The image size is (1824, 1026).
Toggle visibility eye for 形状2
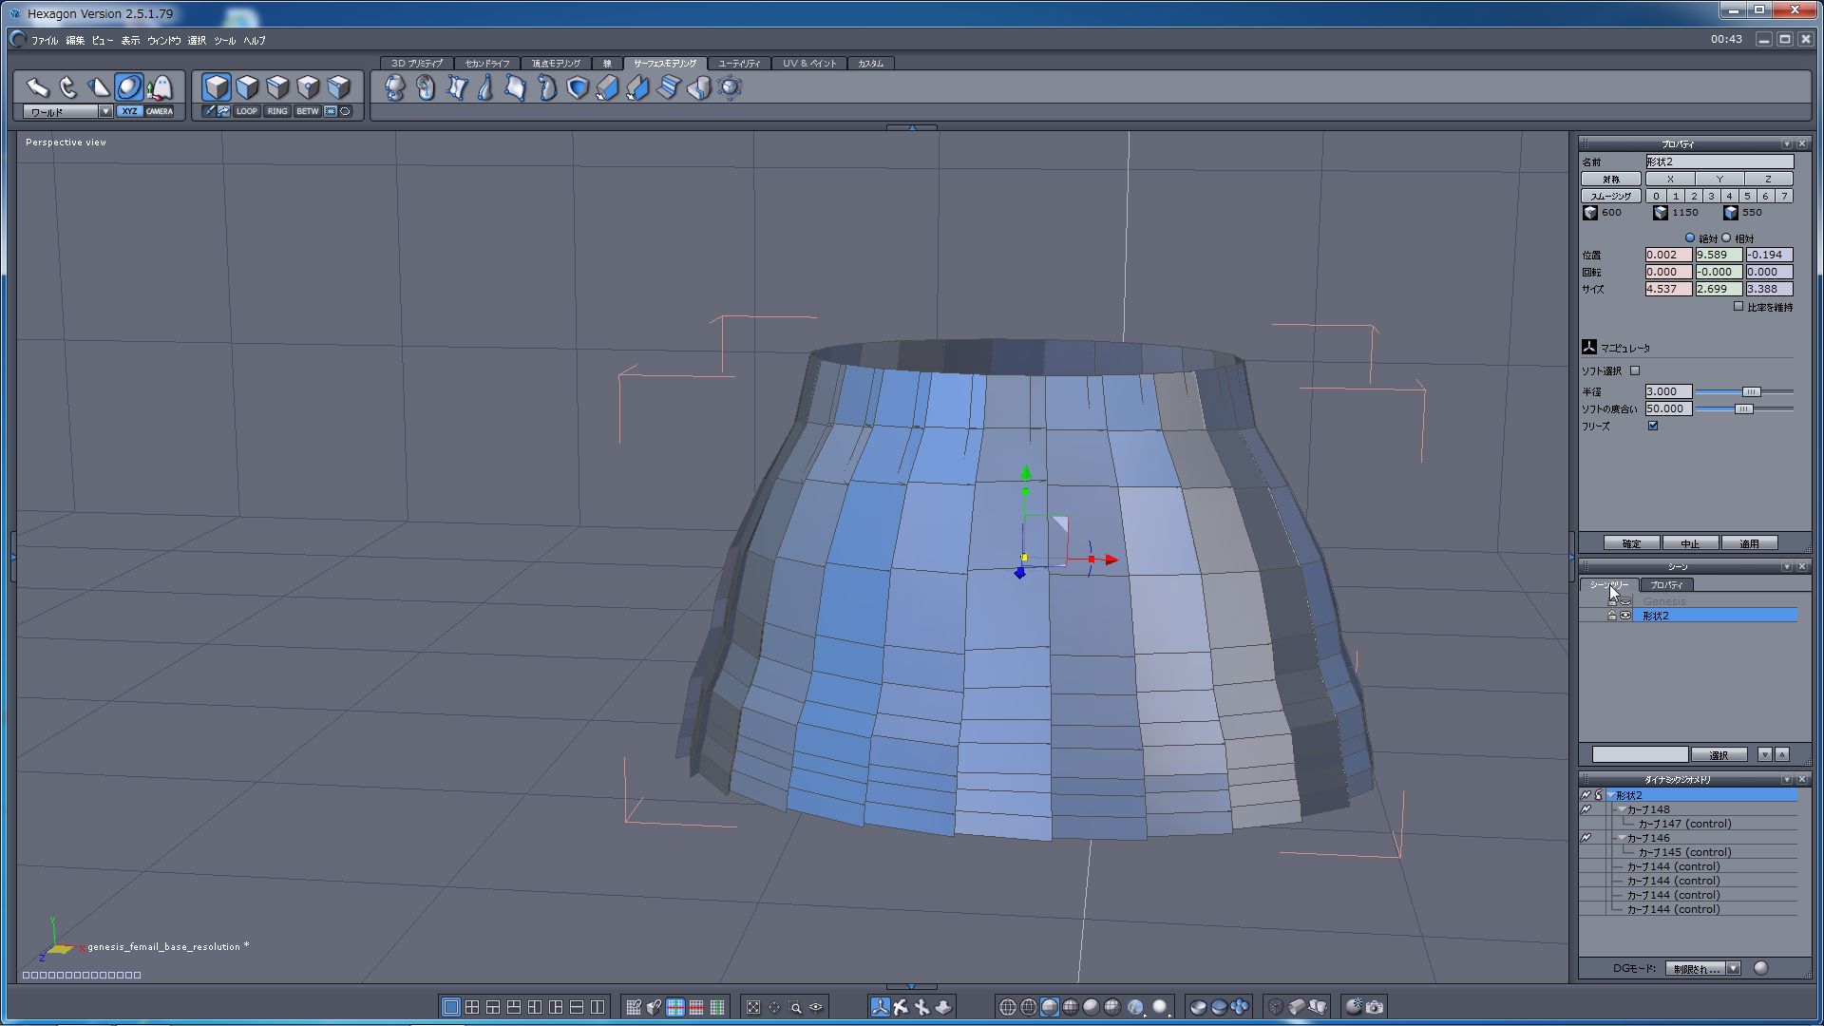click(x=1625, y=616)
